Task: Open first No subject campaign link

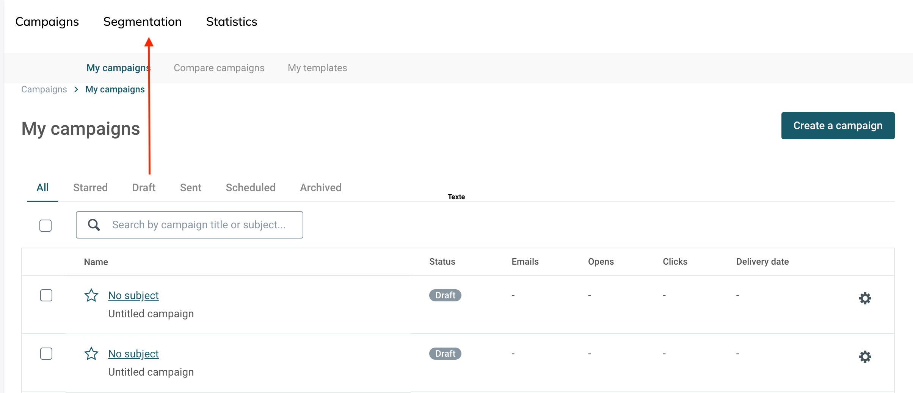Action: coord(133,295)
